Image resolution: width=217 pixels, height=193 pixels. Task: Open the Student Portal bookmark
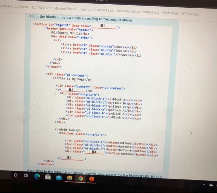click(65, 9)
